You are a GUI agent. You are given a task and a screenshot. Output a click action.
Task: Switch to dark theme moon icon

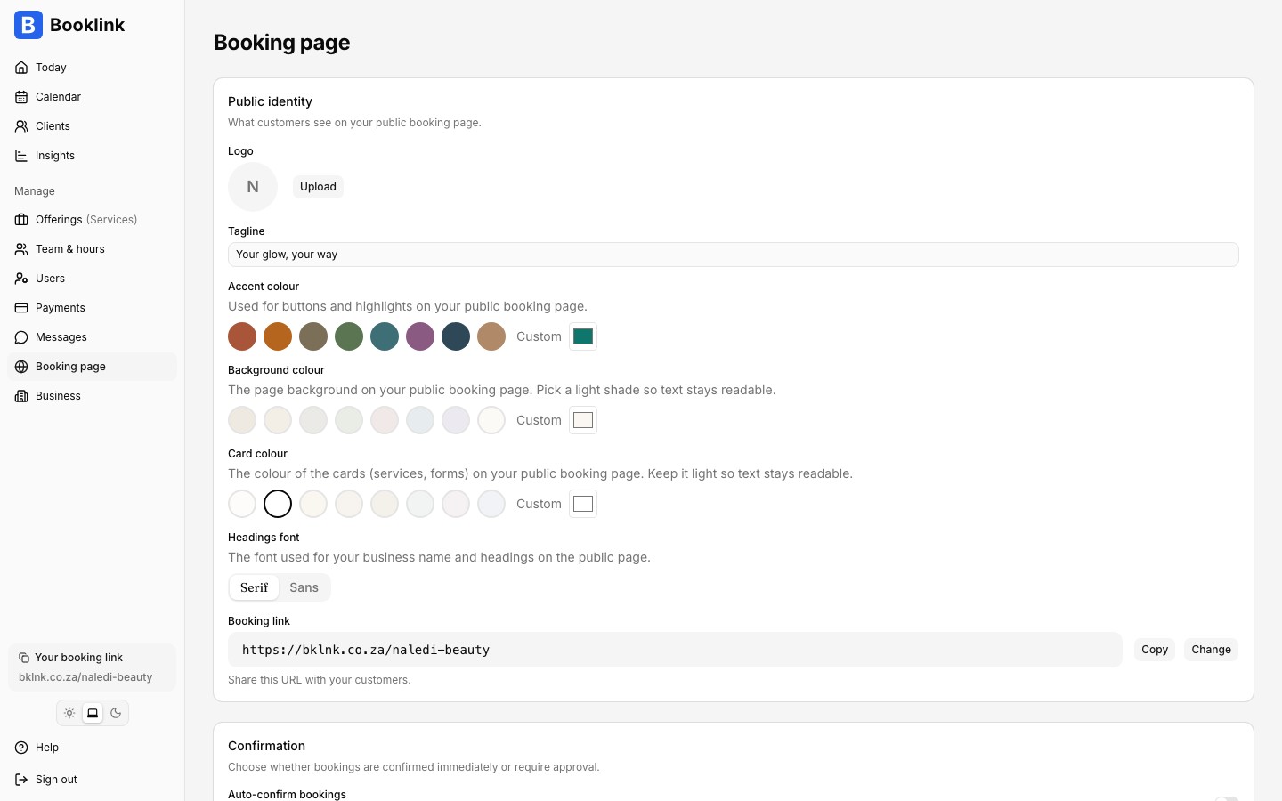[116, 713]
